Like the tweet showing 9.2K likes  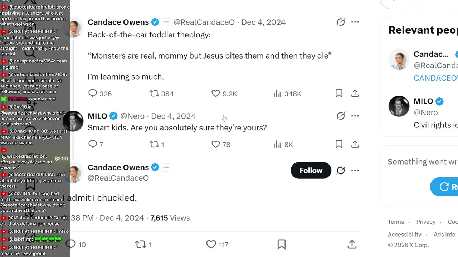pos(224,94)
